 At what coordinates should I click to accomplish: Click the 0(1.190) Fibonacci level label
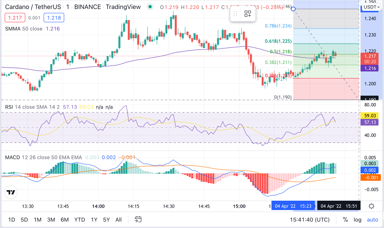[x=283, y=97]
